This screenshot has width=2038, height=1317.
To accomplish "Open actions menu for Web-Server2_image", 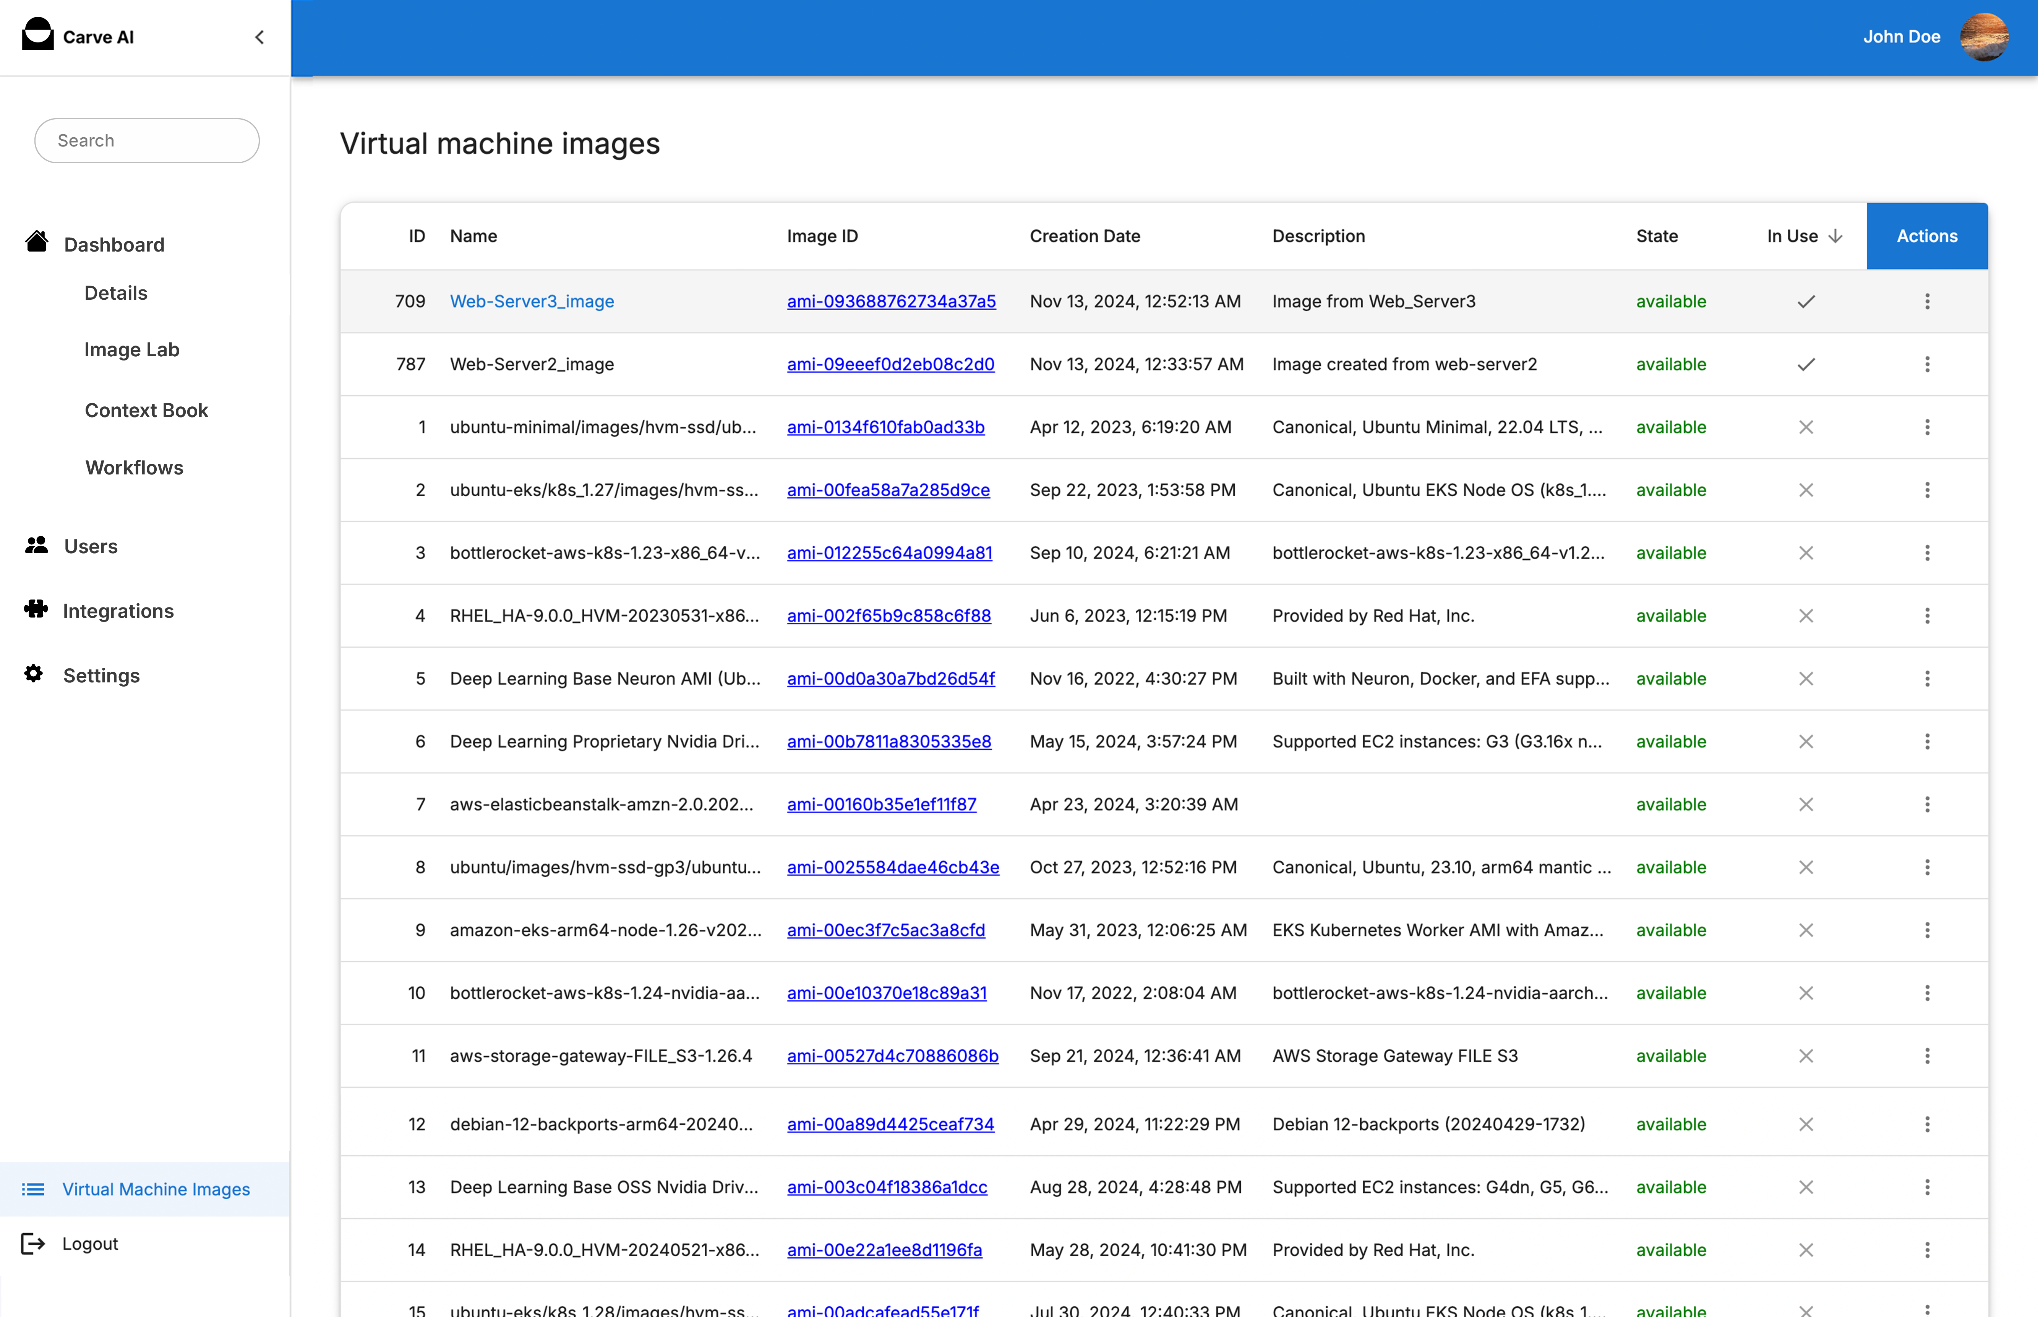I will coord(1927,364).
